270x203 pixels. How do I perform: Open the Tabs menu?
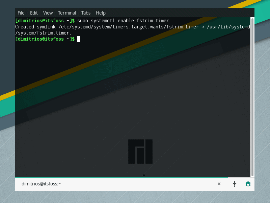click(x=86, y=13)
